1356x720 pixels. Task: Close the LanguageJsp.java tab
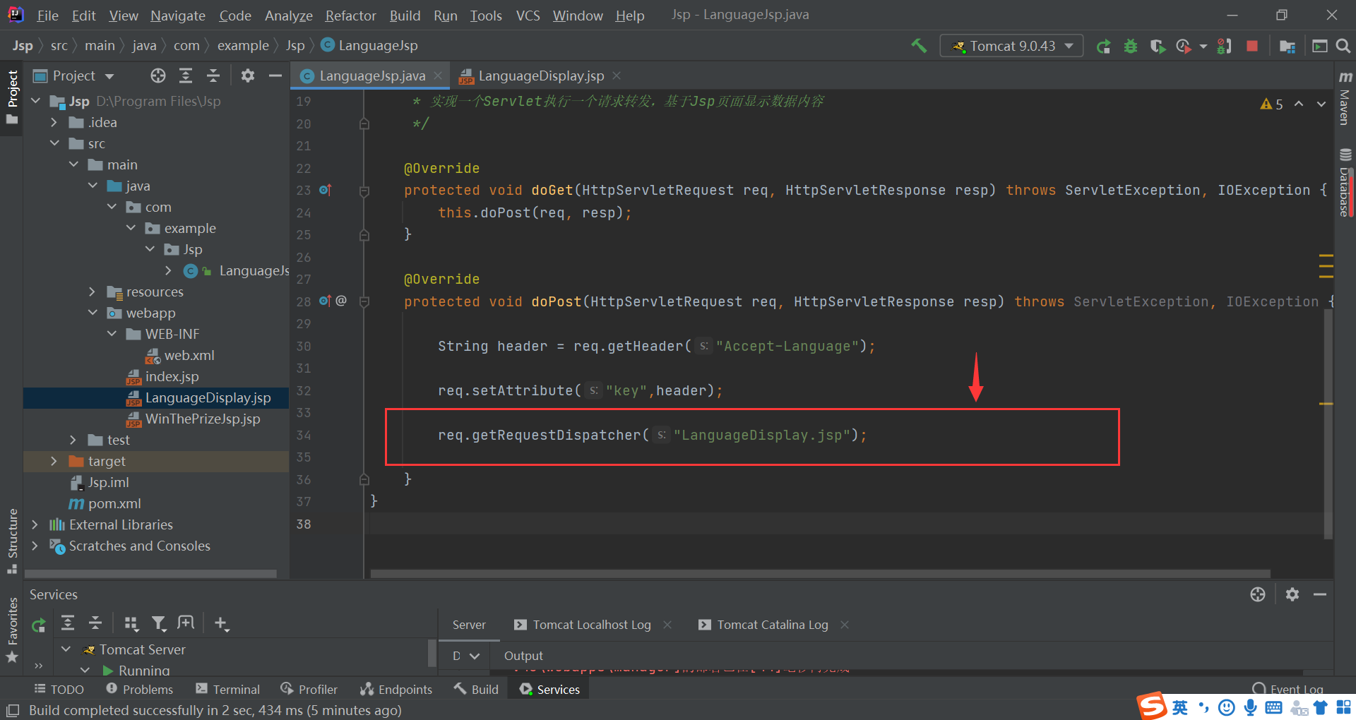(438, 76)
